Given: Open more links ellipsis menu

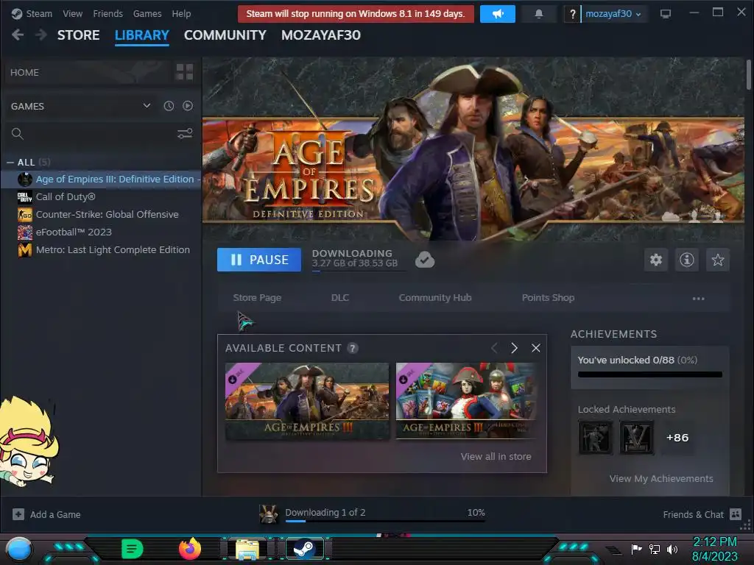Looking at the screenshot, I should (x=698, y=299).
